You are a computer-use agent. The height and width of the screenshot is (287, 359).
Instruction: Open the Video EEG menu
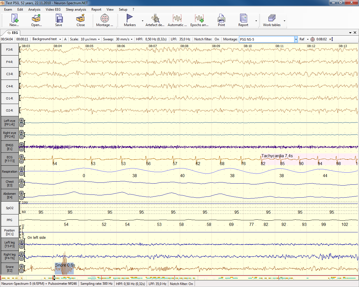tap(53, 10)
